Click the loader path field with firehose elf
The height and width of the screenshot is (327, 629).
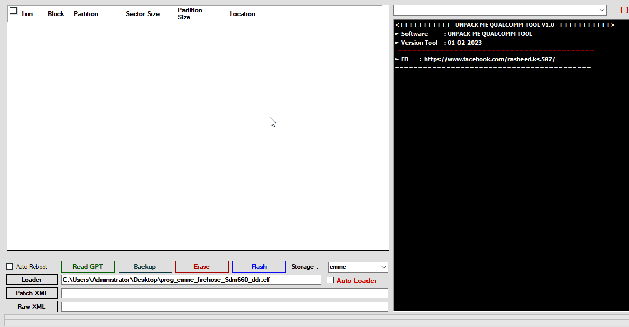pyautogui.click(x=191, y=280)
